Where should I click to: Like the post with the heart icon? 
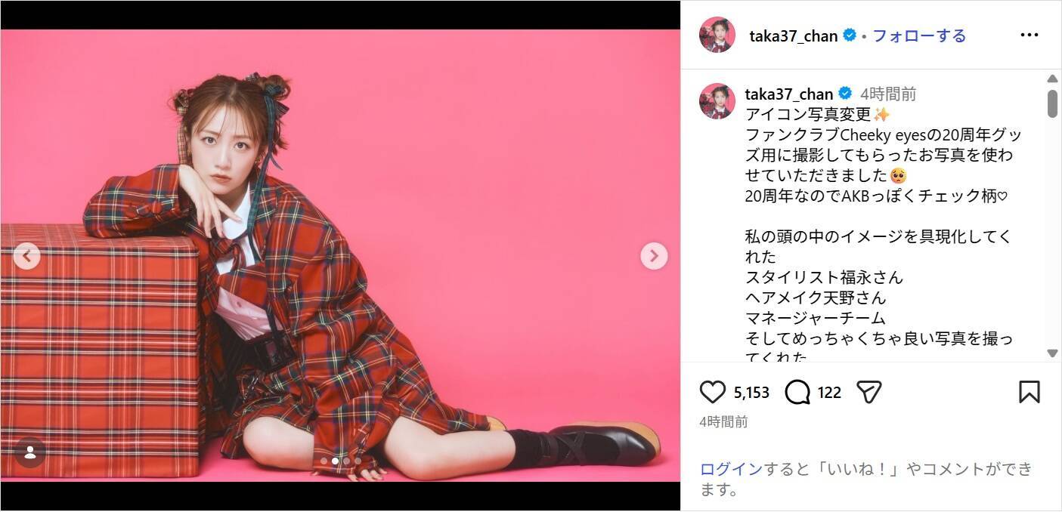(712, 392)
